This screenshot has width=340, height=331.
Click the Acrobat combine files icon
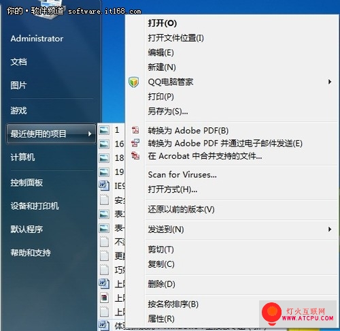tap(135, 155)
